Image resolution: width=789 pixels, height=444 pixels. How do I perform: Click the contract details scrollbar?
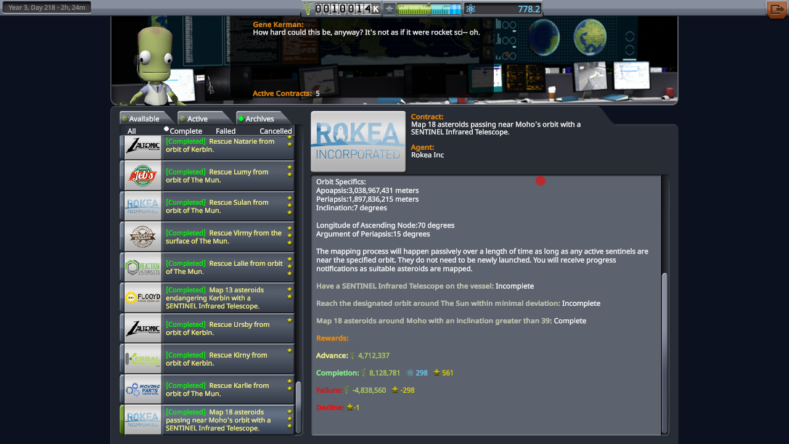[664, 353]
